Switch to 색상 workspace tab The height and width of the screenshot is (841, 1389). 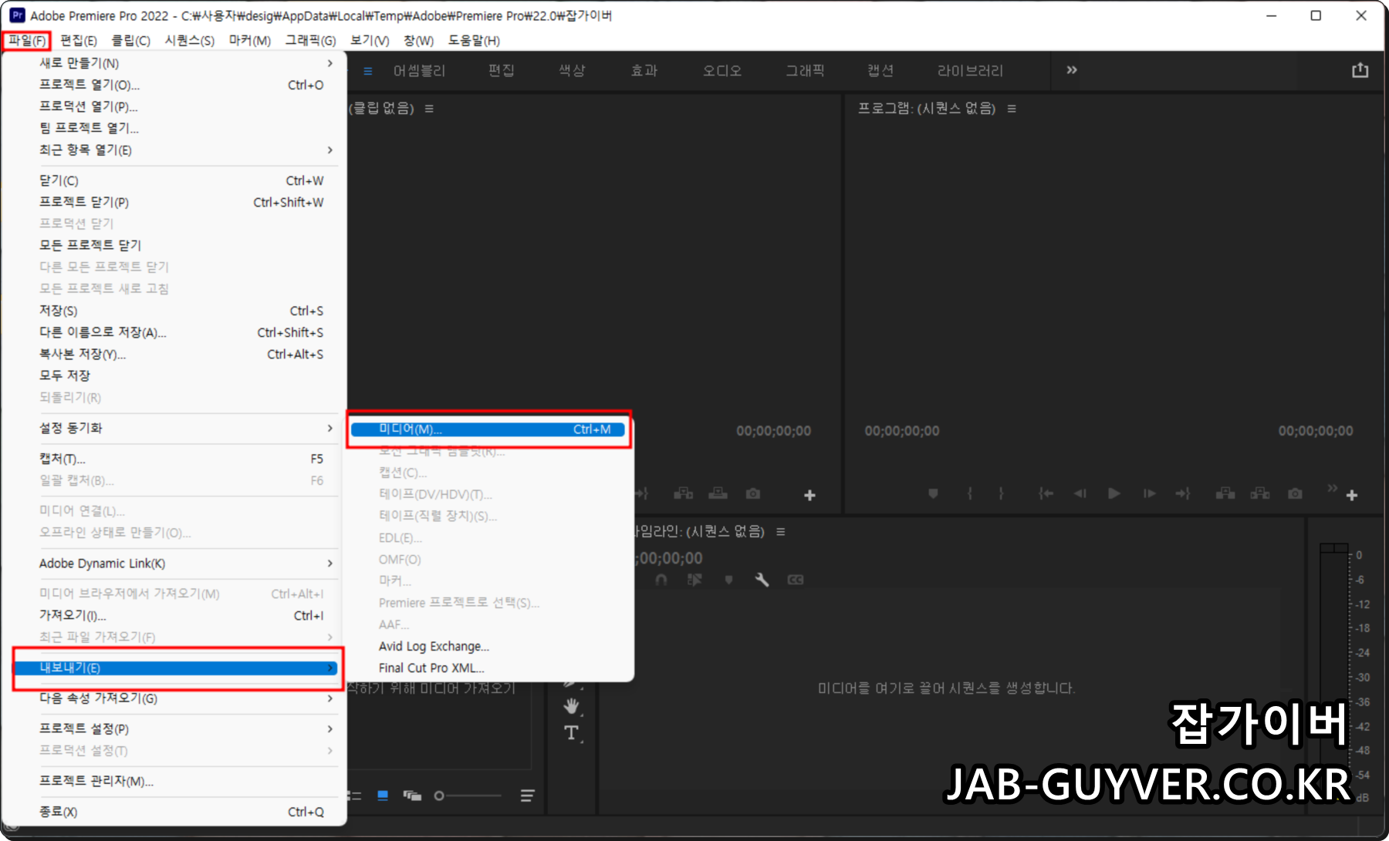572,71
